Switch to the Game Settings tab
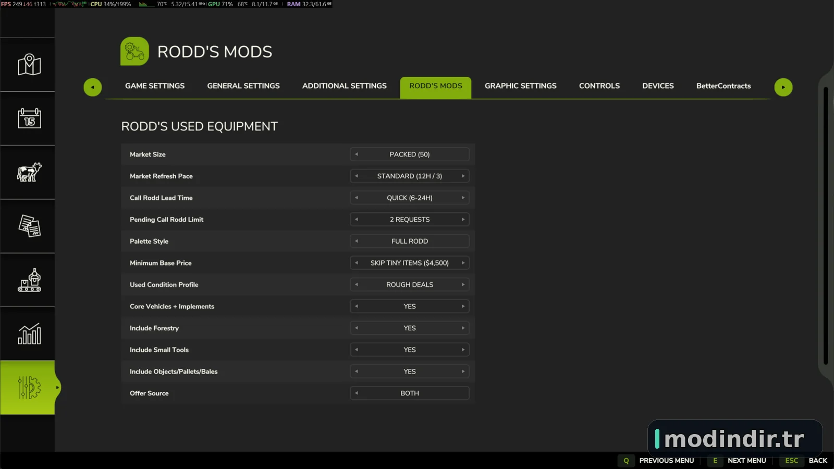Image resolution: width=834 pixels, height=469 pixels. (x=155, y=86)
